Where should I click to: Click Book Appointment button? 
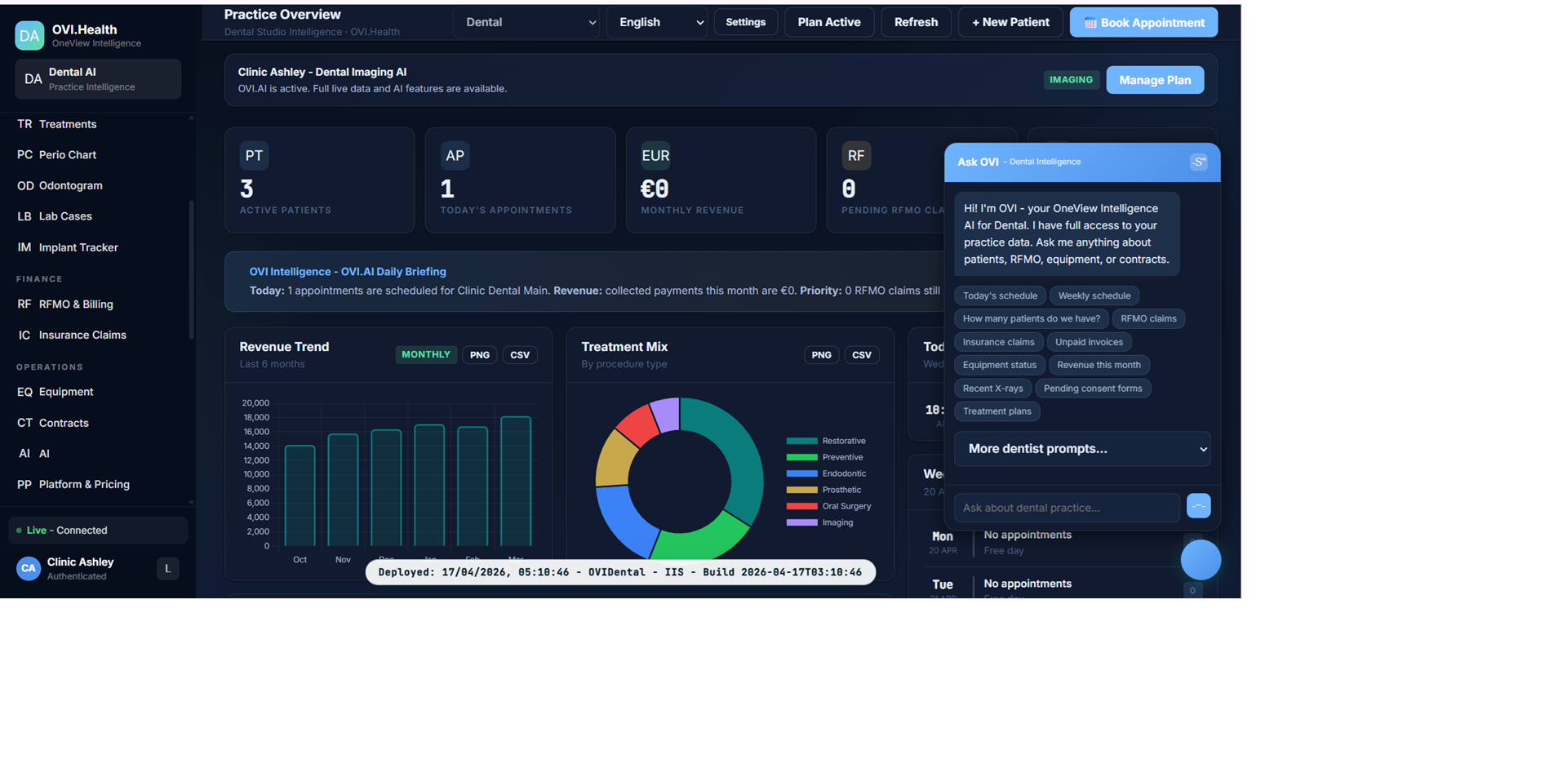[1143, 22]
